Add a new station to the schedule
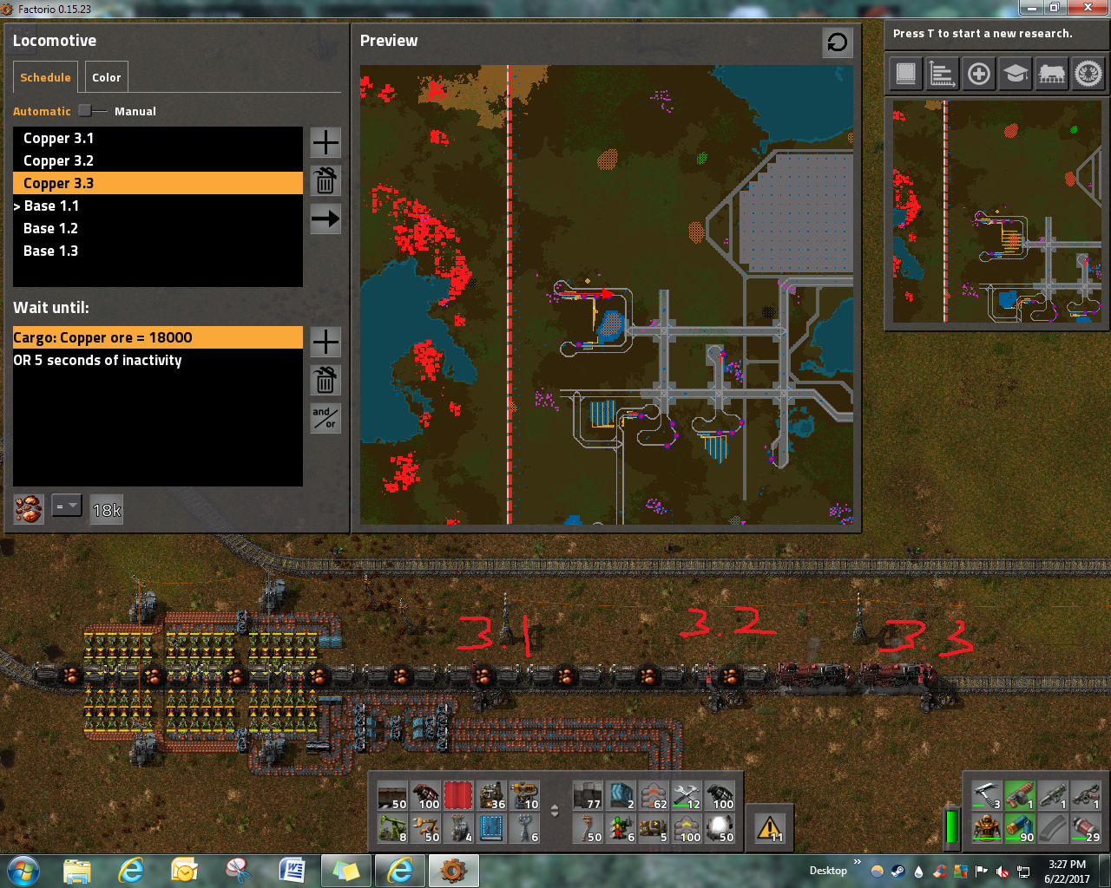 325,142
